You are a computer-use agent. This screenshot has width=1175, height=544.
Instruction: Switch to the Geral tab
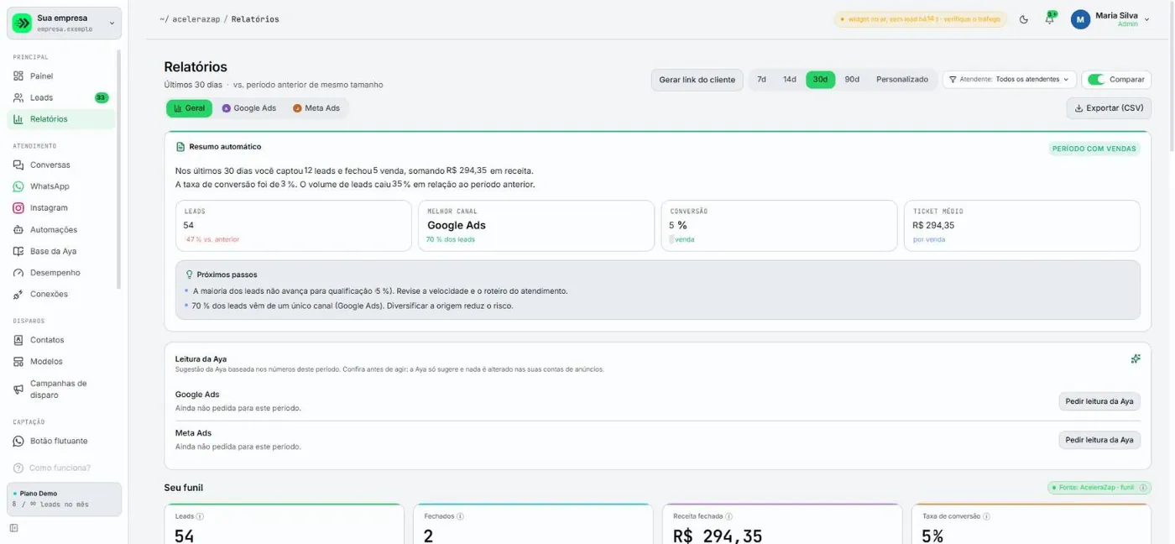tap(189, 108)
